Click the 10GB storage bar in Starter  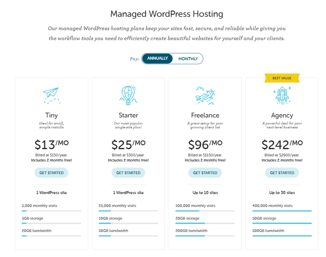[128, 223]
